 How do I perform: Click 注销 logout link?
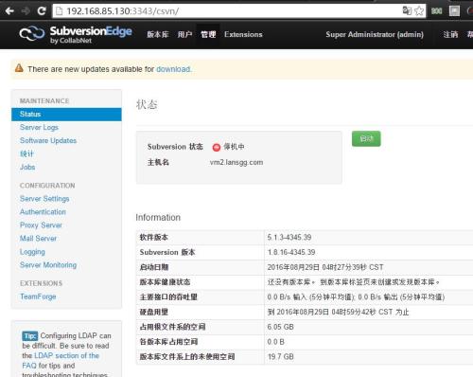tap(450, 34)
